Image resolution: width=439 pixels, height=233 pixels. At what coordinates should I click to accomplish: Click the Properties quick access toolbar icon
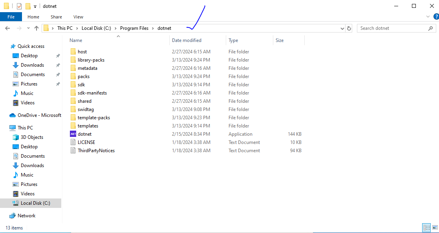pos(19,6)
